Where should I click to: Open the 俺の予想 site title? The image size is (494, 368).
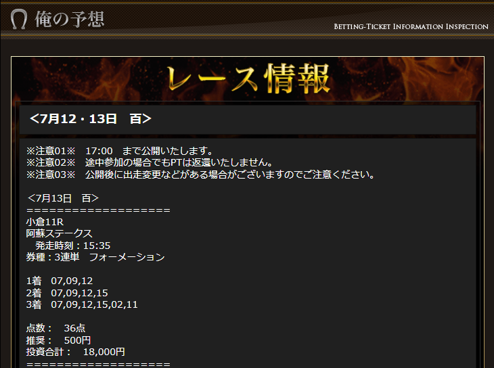coord(69,19)
